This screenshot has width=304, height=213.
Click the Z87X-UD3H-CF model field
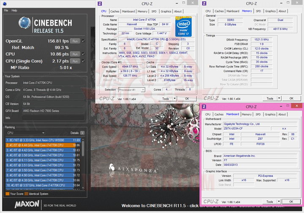point(247,129)
